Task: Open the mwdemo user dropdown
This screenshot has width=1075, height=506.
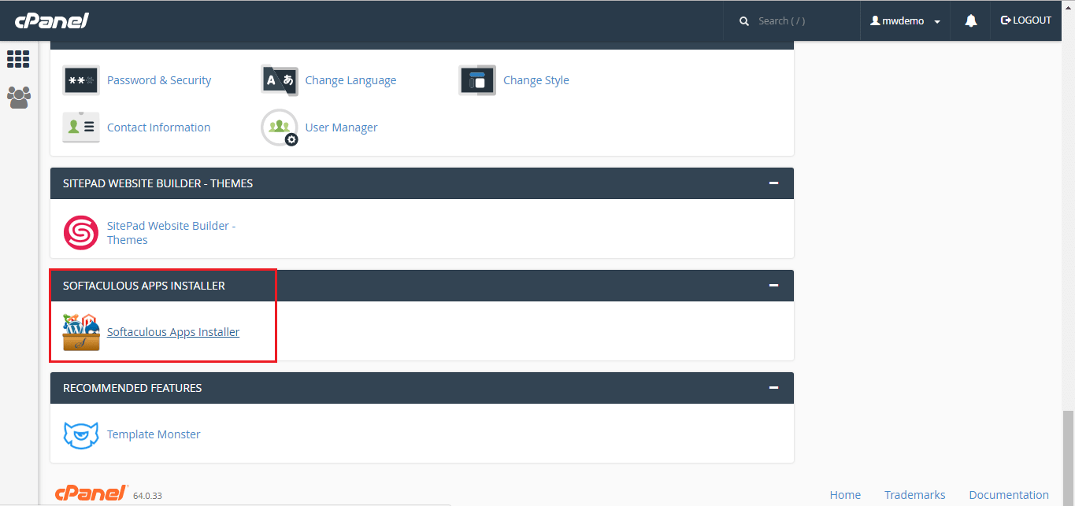Action: (905, 21)
